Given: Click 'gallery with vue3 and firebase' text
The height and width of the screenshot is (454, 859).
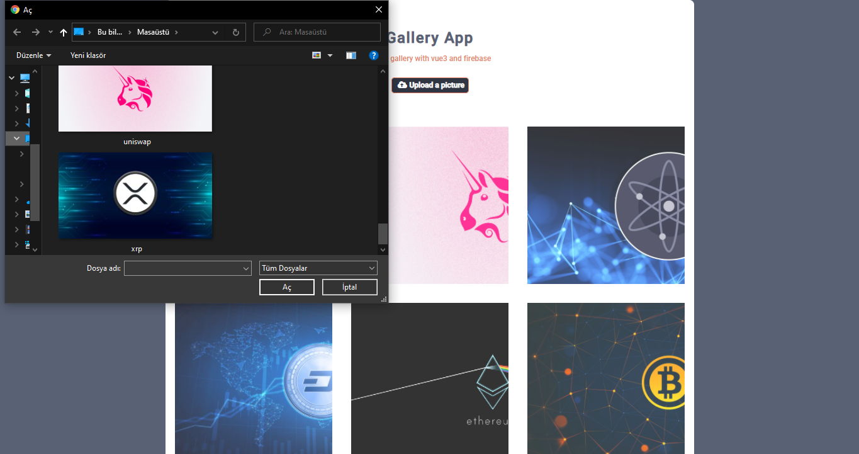Looking at the screenshot, I should [x=441, y=59].
